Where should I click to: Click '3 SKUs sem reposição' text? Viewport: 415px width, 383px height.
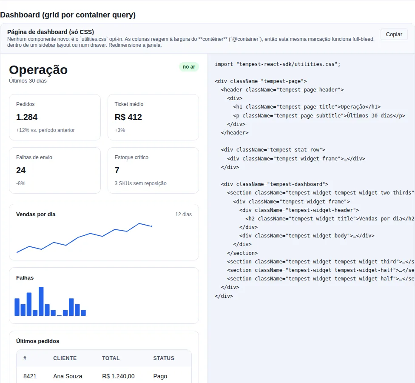coord(141,183)
